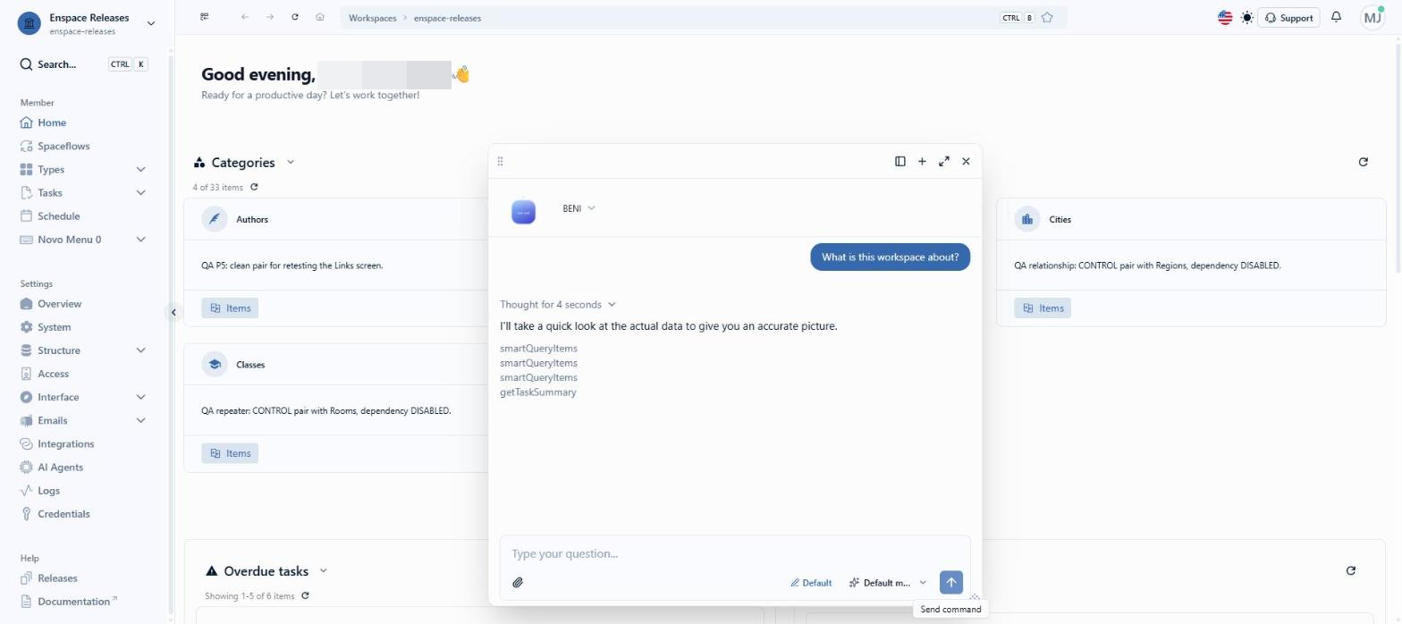The image size is (1402, 624).
Task: Reload the page with refresh icon
Action: tap(295, 17)
